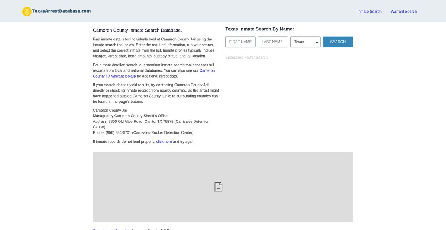Expand the Texas state dropdown
The height and width of the screenshot is (230, 446).
306,42
